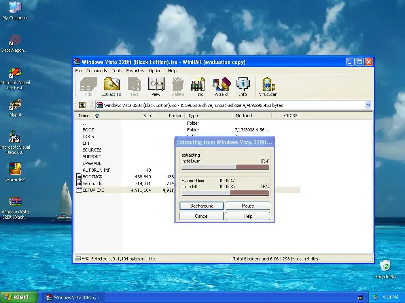Go up one level folder icon
The height and width of the screenshot is (303, 405).
click(82, 105)
